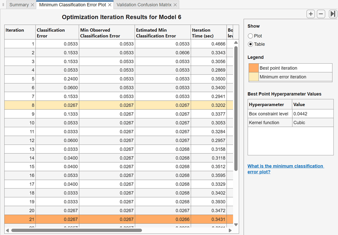The height and width of the screenshot is (235, 338).
Task: Click the 0.3202 iteration time cell
Action: [209, 105]
